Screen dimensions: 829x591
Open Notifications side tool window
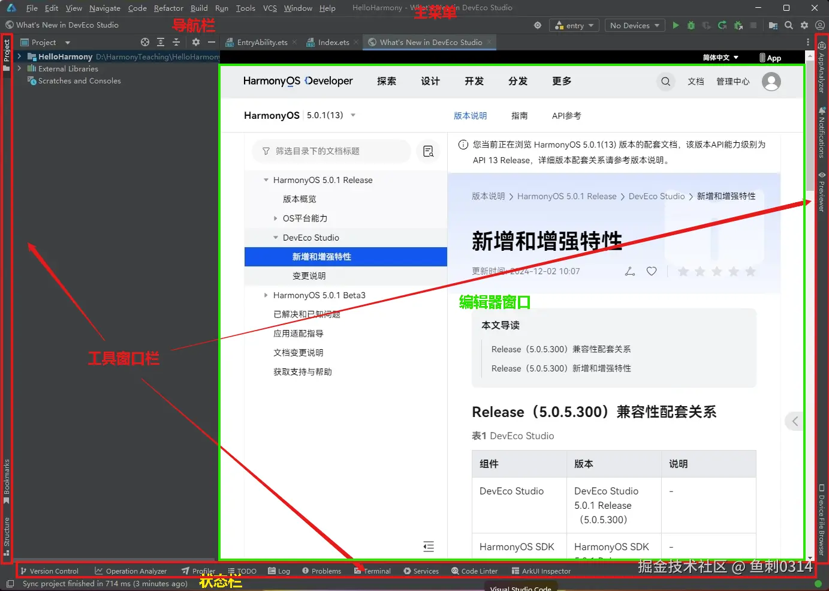tap(822, 132)
